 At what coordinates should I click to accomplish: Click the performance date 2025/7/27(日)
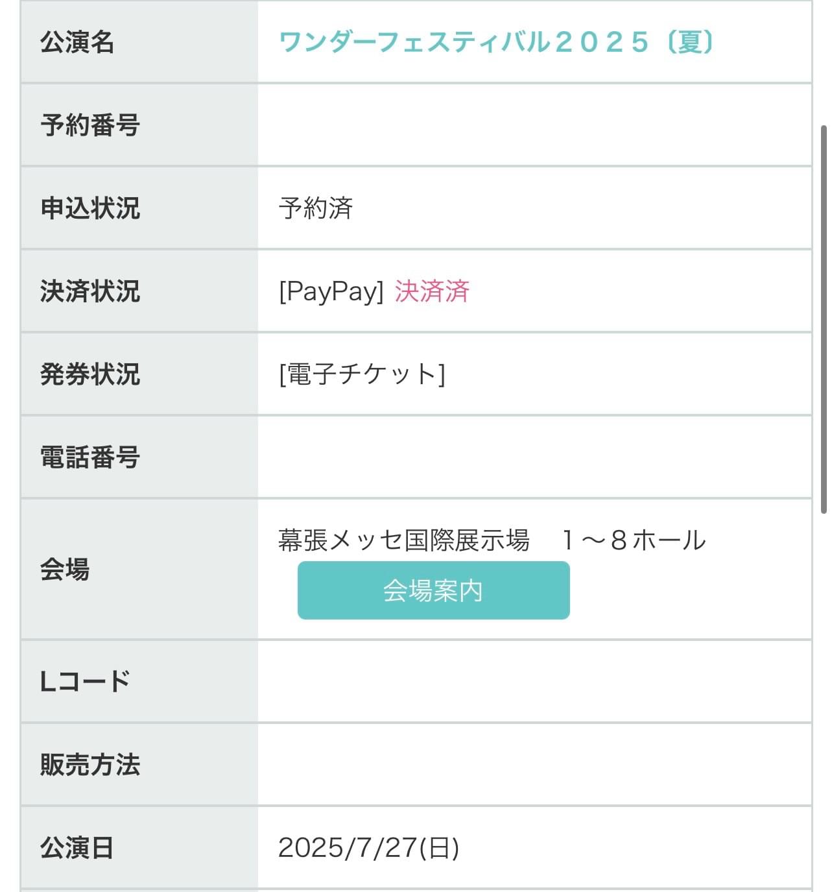(x=369, y=848)
